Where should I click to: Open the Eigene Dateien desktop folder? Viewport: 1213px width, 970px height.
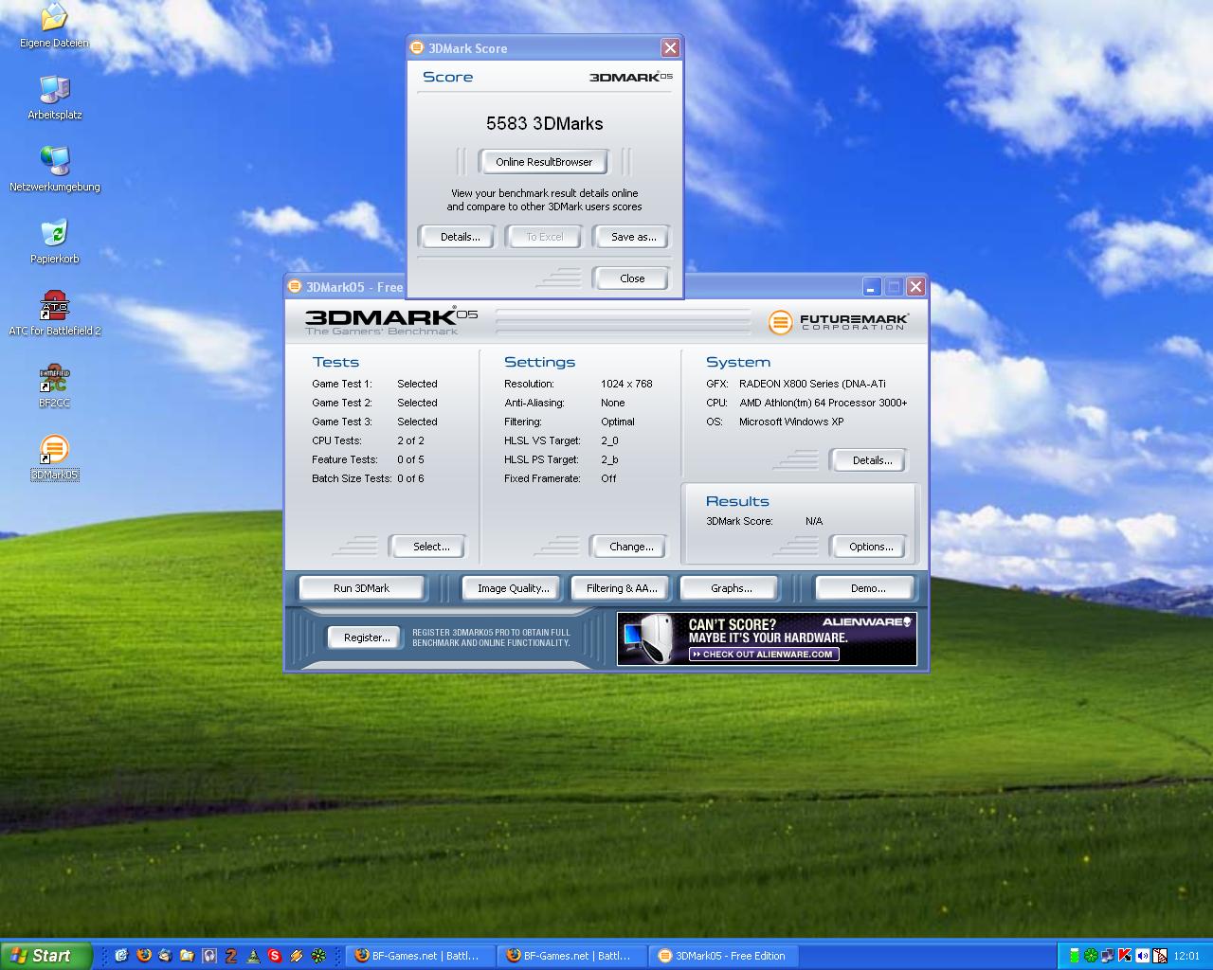pos(54,26)
